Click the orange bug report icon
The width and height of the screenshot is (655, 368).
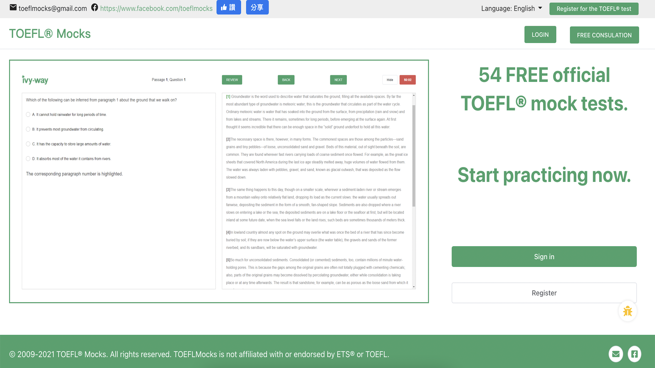tap(628, 311)
